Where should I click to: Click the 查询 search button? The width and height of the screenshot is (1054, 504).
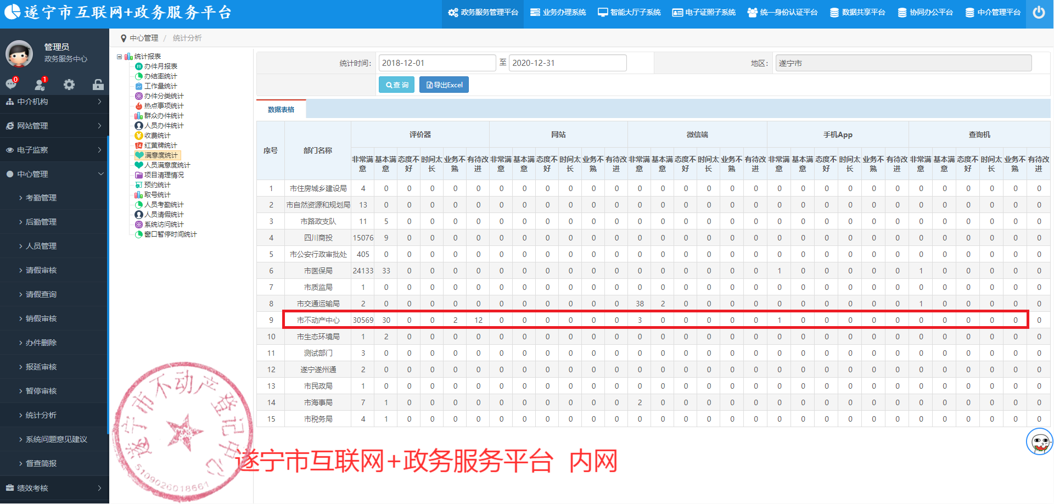[396, 85]
